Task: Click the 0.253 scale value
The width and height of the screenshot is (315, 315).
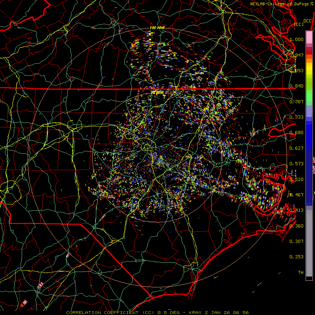Action: click(x=296, y=257)
